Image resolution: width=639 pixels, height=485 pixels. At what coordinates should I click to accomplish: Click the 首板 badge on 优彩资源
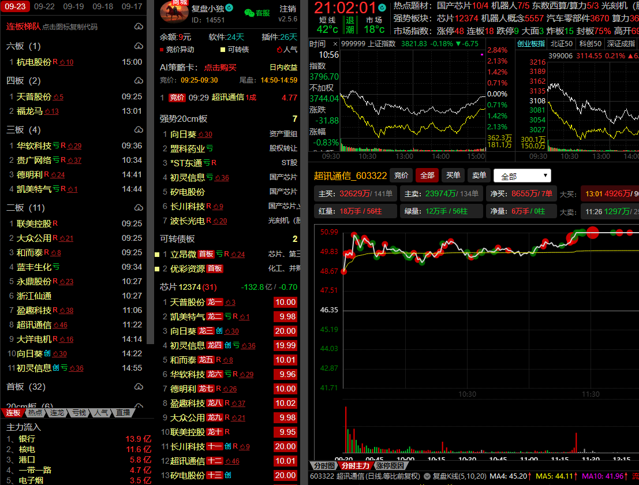point(215,268)
